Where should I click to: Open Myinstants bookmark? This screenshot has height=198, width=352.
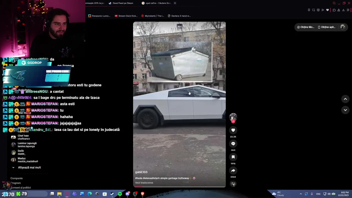(153, 16)
